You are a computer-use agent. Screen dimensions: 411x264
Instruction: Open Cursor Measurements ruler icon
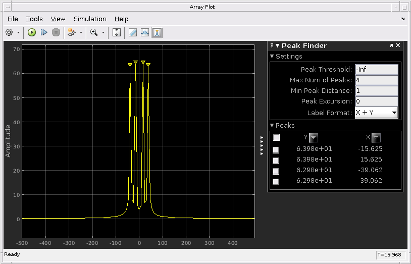tap(133, 32)
